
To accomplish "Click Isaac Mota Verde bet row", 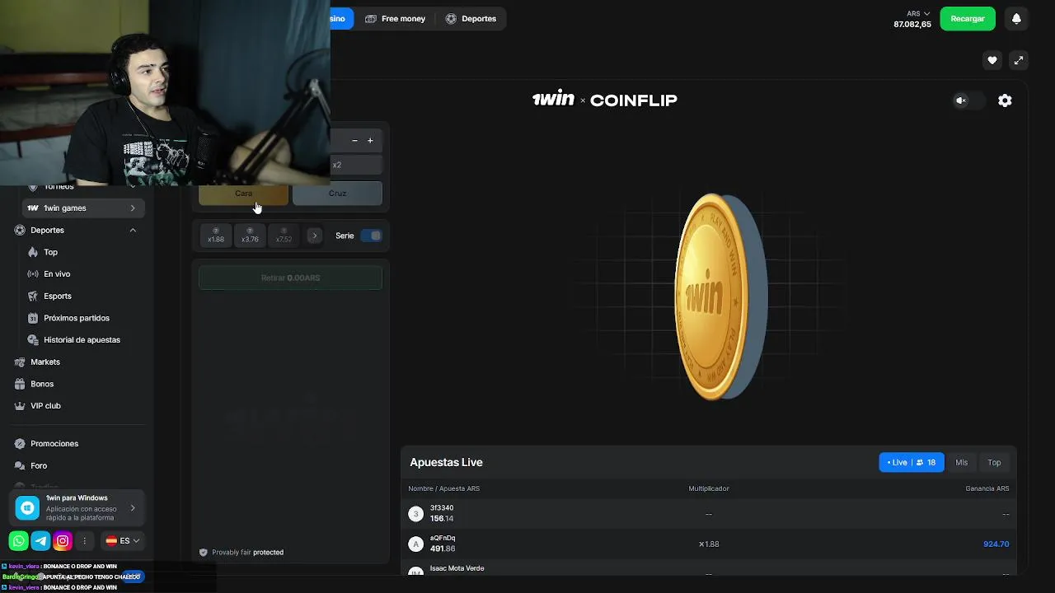I will tap(708, 568).
